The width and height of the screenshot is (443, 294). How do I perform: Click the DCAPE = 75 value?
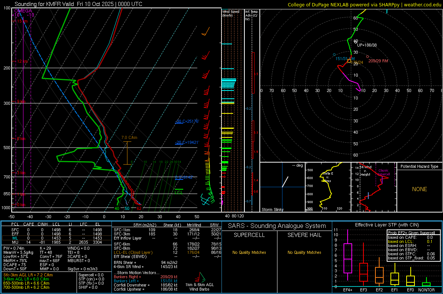pos(14,265)
